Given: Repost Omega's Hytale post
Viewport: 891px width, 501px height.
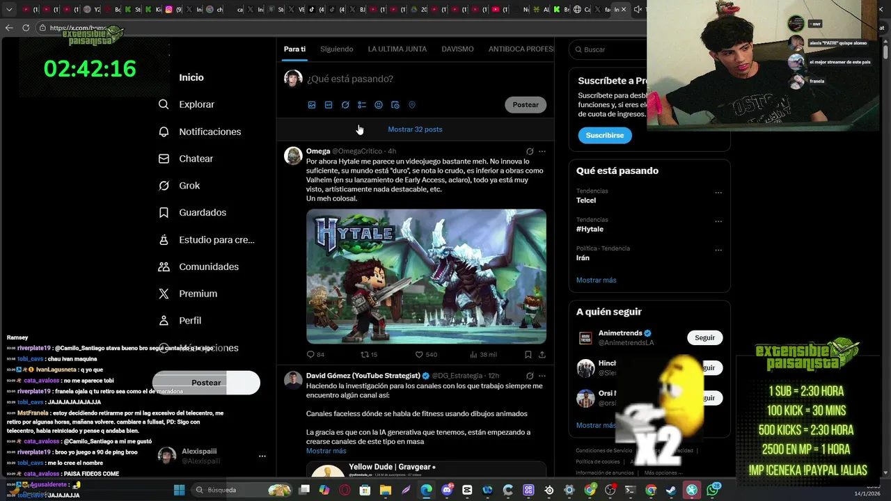Looking at the screenshot, I should click(369, 355).
